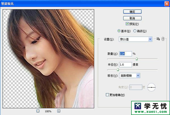The image size is (170, 115).
Task: Click the 数量(A) input field
Action: [x=126, y=54]
